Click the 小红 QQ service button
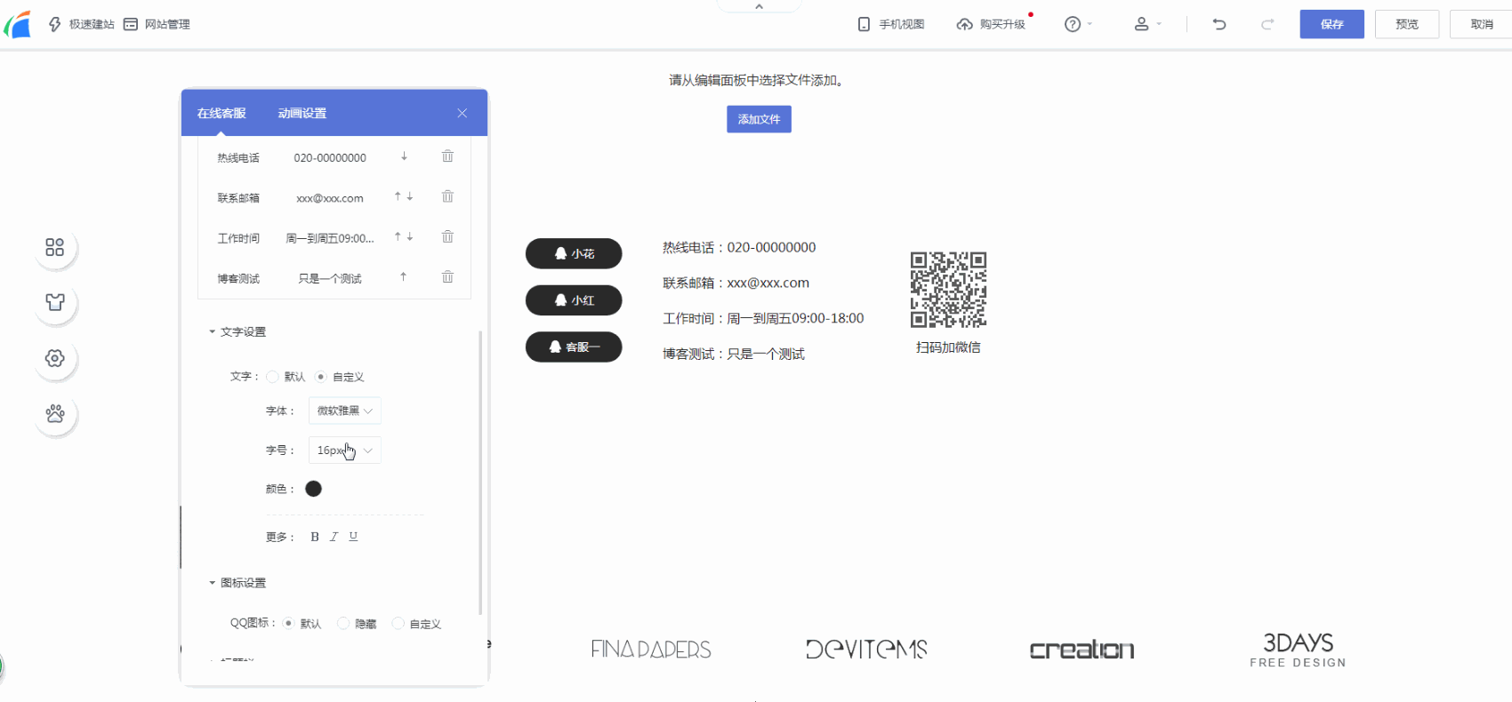Viewport: 1512px width, 702px height. pos(574,300)
